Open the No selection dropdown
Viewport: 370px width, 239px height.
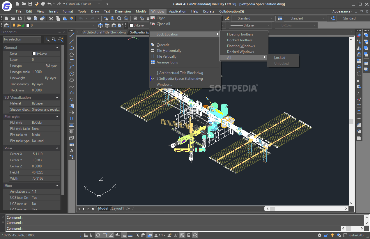point(22,39)
